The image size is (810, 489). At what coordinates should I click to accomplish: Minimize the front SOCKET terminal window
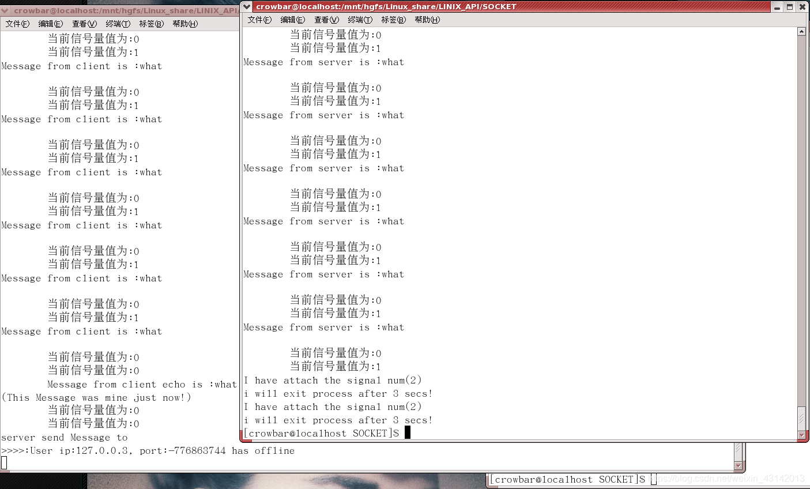777,7
